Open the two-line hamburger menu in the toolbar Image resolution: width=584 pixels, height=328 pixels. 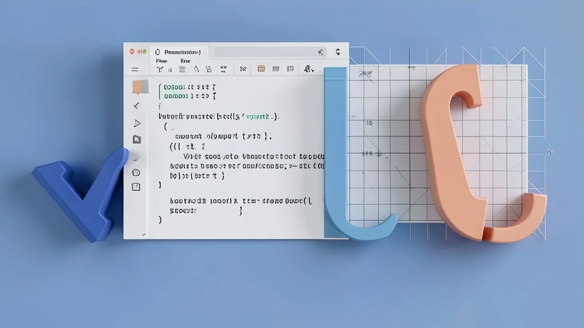point(135,69)
